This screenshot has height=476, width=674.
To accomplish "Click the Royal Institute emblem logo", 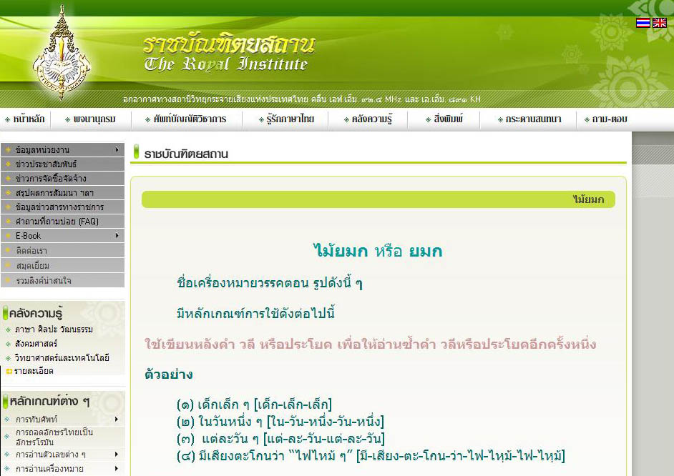I will 62,54.
